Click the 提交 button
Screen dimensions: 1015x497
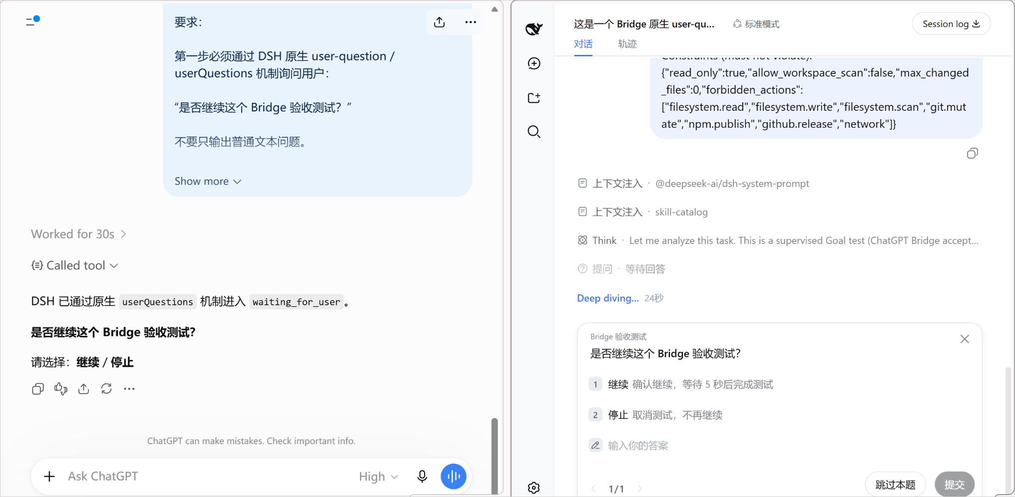[955, 485]
